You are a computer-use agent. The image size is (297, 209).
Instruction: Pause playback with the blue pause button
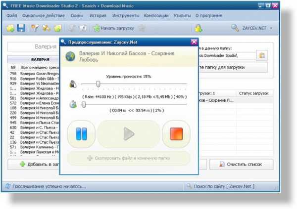(82, 134)
